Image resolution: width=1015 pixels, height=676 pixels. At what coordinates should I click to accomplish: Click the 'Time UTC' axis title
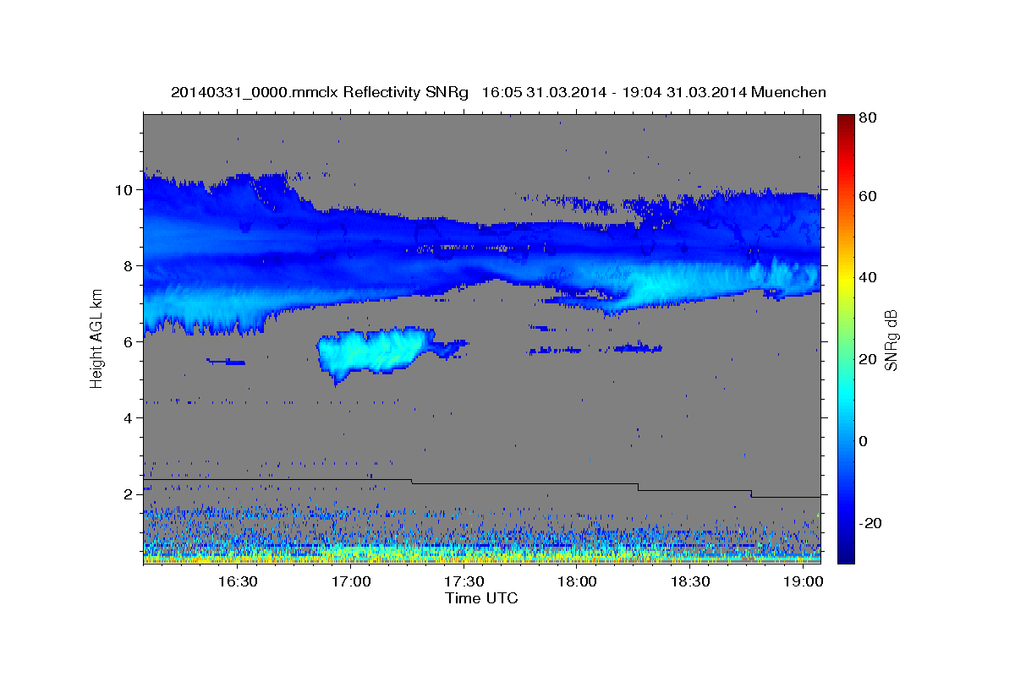coord(481,598)
